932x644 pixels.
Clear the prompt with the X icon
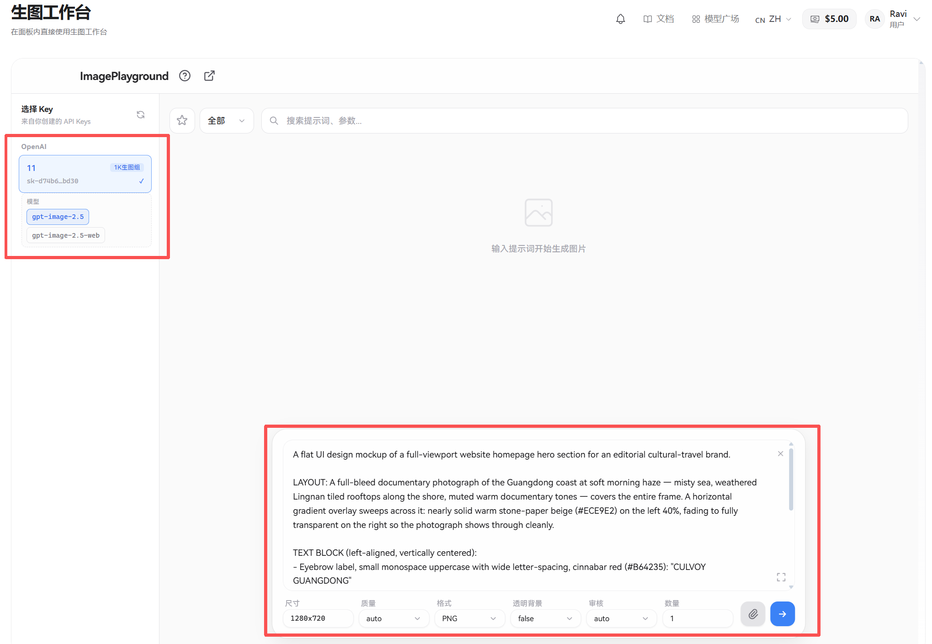coord(780,453)
